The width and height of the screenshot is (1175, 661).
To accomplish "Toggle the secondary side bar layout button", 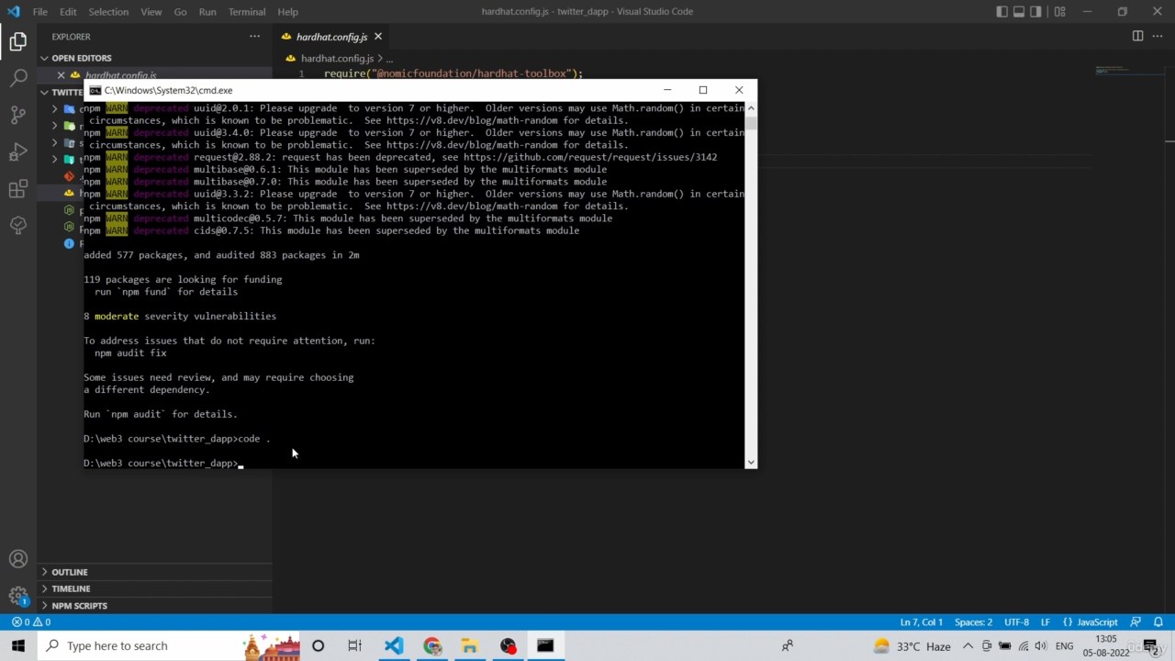I will tap(1036, 12).
